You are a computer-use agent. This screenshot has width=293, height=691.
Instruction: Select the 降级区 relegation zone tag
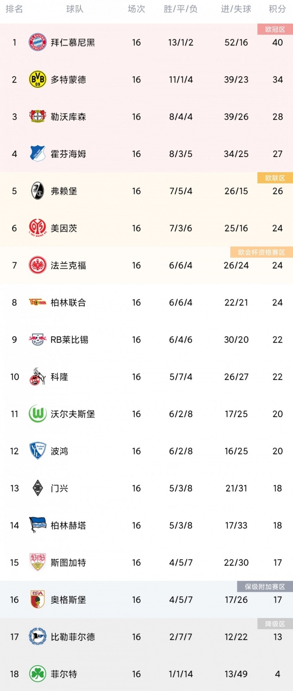(x=275, y=624)
